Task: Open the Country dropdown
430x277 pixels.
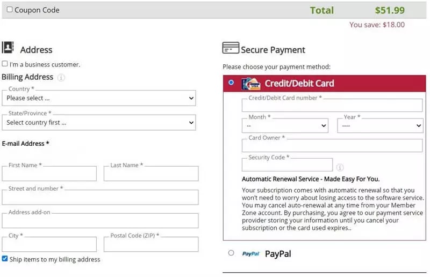Action: coord(99,98)
